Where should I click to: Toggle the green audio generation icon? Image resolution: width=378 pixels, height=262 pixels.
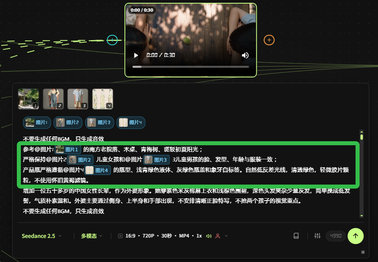click(x=209, y=236)
